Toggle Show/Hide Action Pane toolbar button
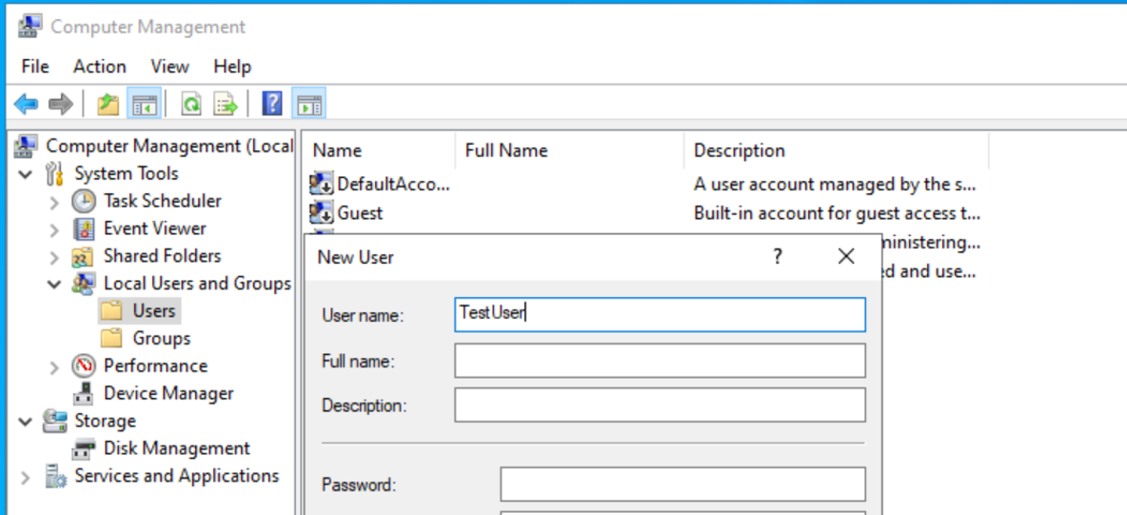 point(309,104)
